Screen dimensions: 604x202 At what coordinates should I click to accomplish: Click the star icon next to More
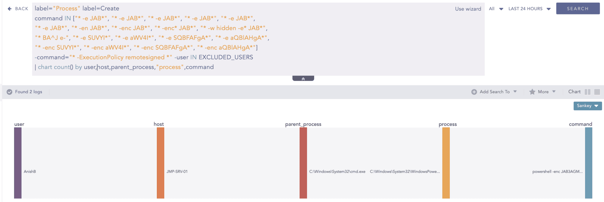coord(532,92)
